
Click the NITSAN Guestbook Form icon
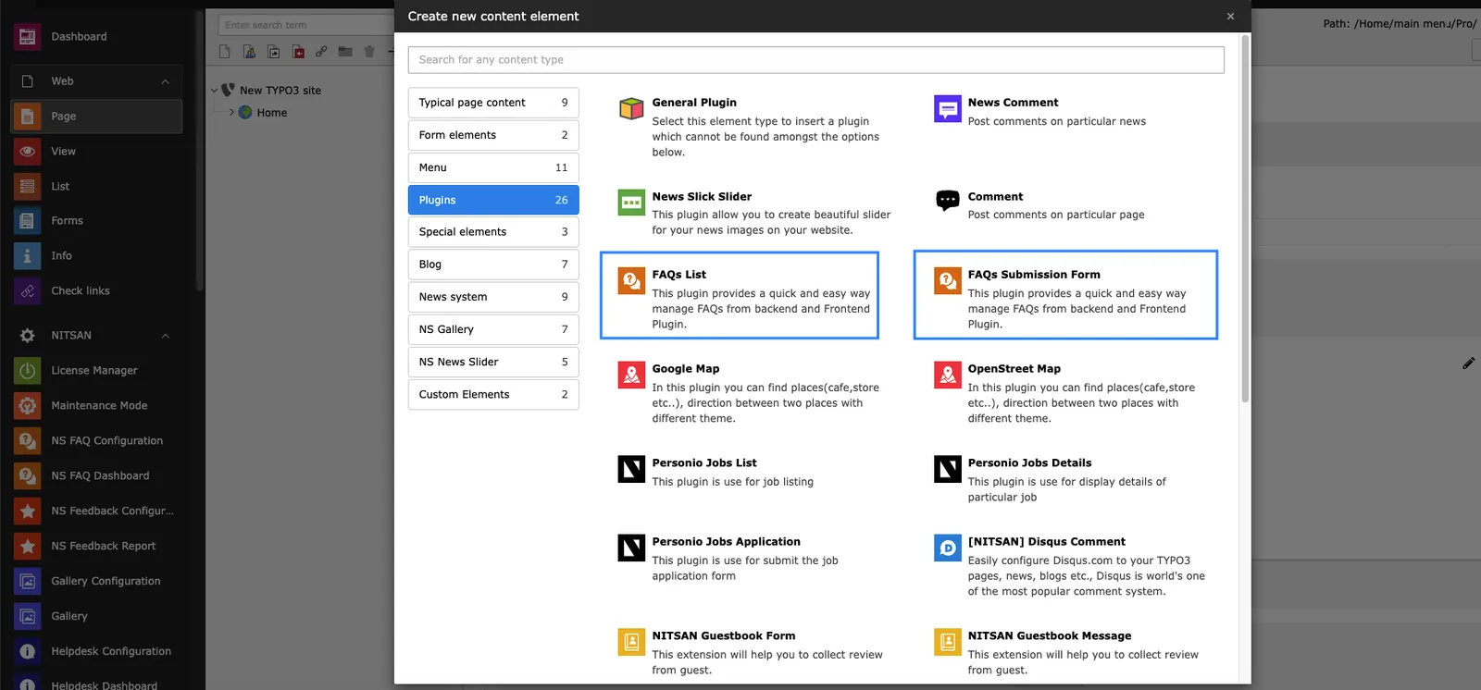click(631, 642)
